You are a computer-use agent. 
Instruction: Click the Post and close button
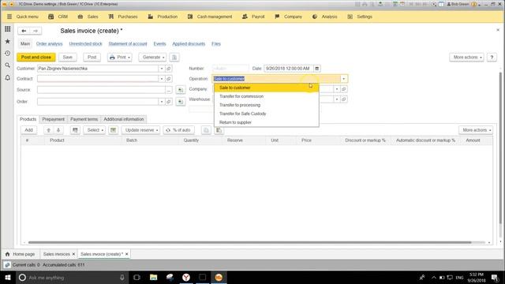point(36,58)
